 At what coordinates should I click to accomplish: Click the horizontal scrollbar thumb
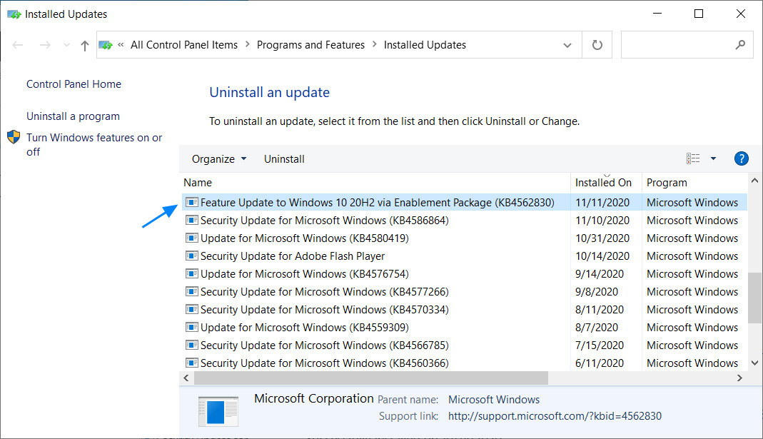click(371, 378)
